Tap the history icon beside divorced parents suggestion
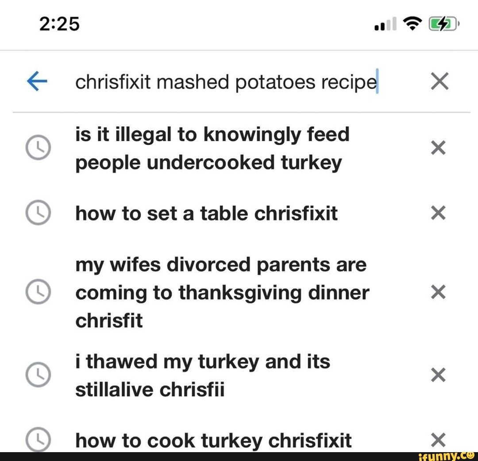This screenshot has height=461, width=478. [x=39, y=292]
